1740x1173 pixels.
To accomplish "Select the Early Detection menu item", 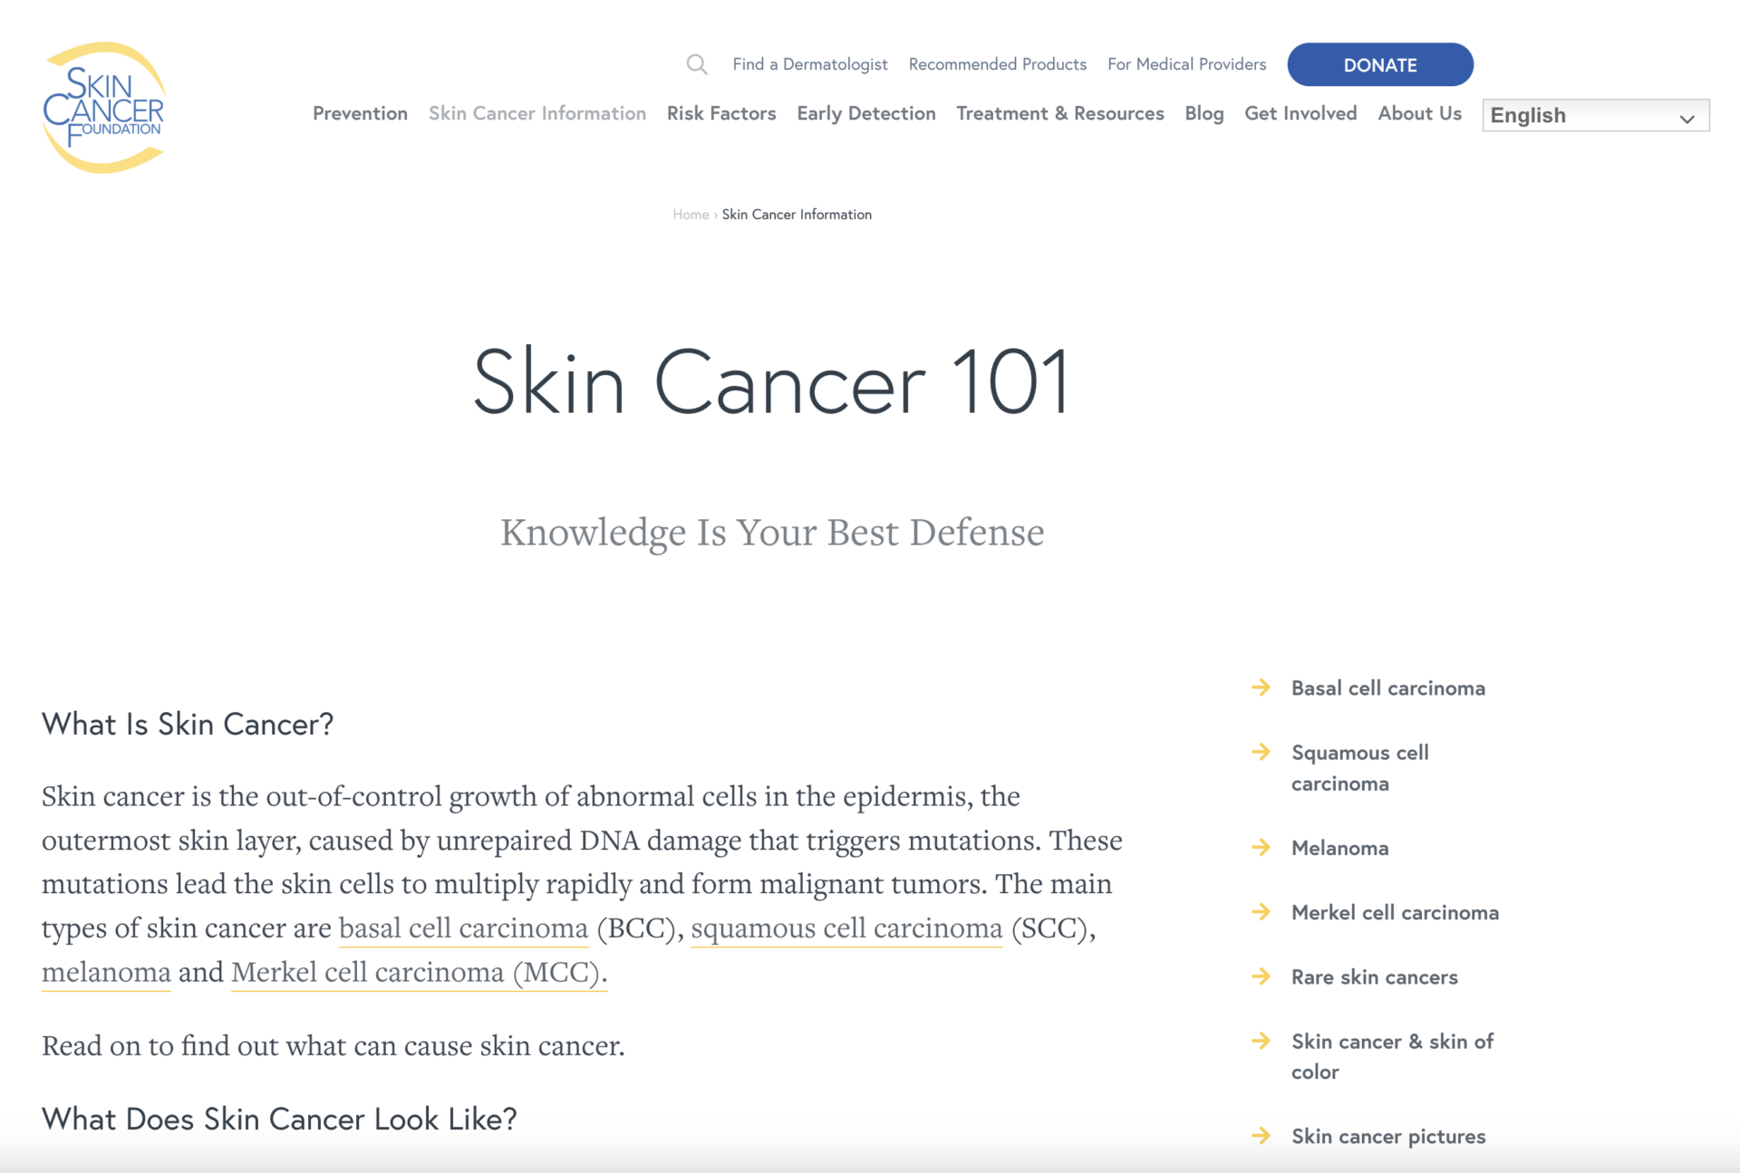I will [865, 113].
